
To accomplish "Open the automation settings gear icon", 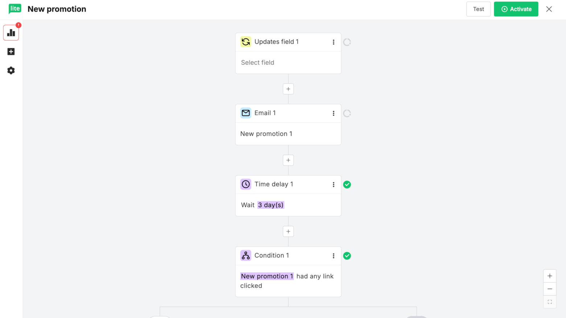I will [x=11, y=70].
